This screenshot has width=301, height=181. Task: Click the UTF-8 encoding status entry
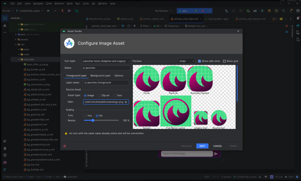[216, 177]
